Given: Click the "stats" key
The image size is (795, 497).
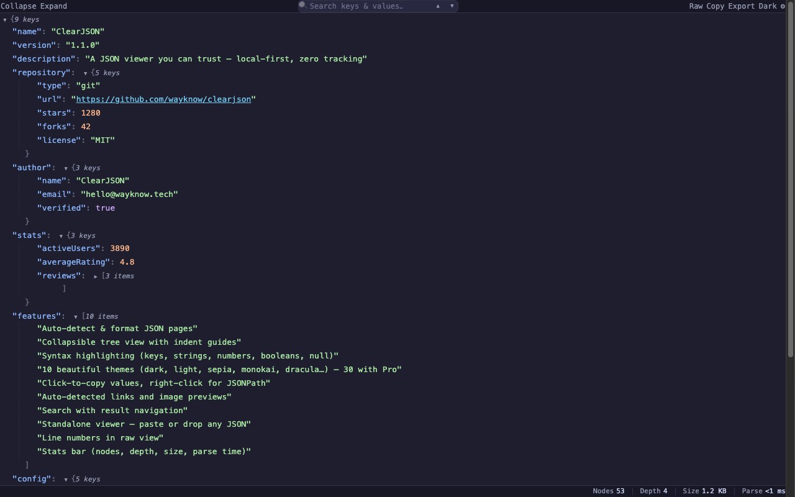Looking at the screenshot, I should (x=30, y=235).
